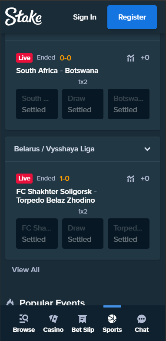The image size is (166, 341).
Task: Open View All live events
Action: (x=26, y=270)
